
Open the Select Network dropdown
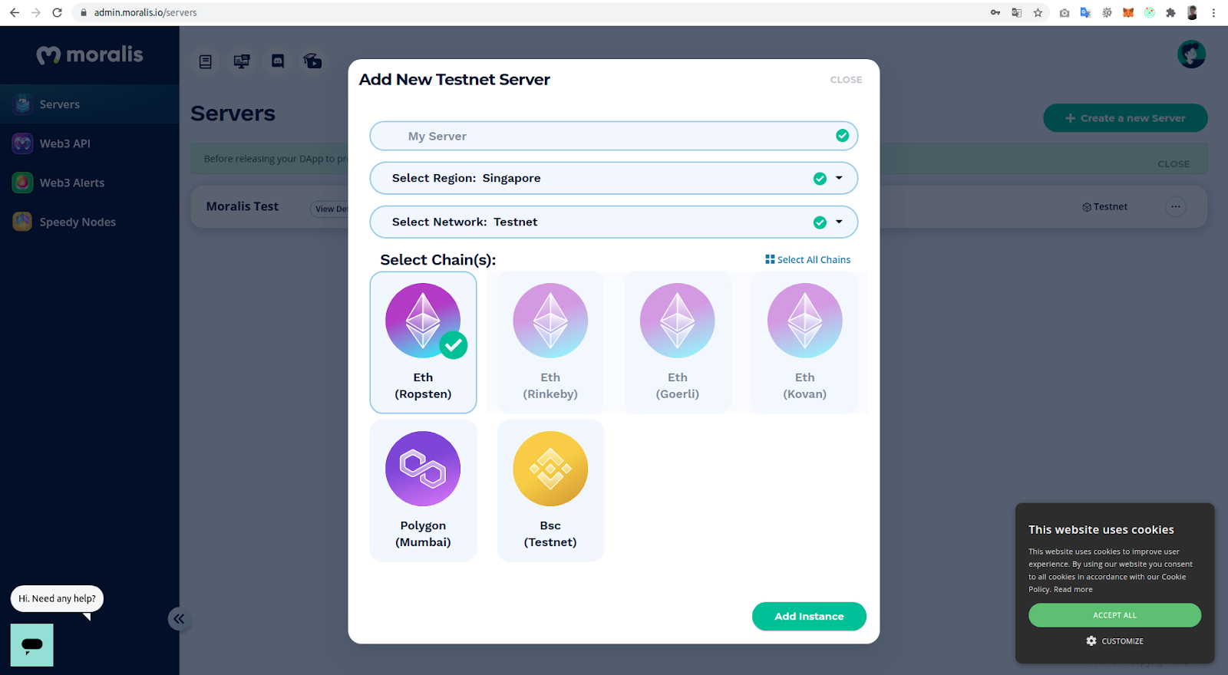[614, 222]
